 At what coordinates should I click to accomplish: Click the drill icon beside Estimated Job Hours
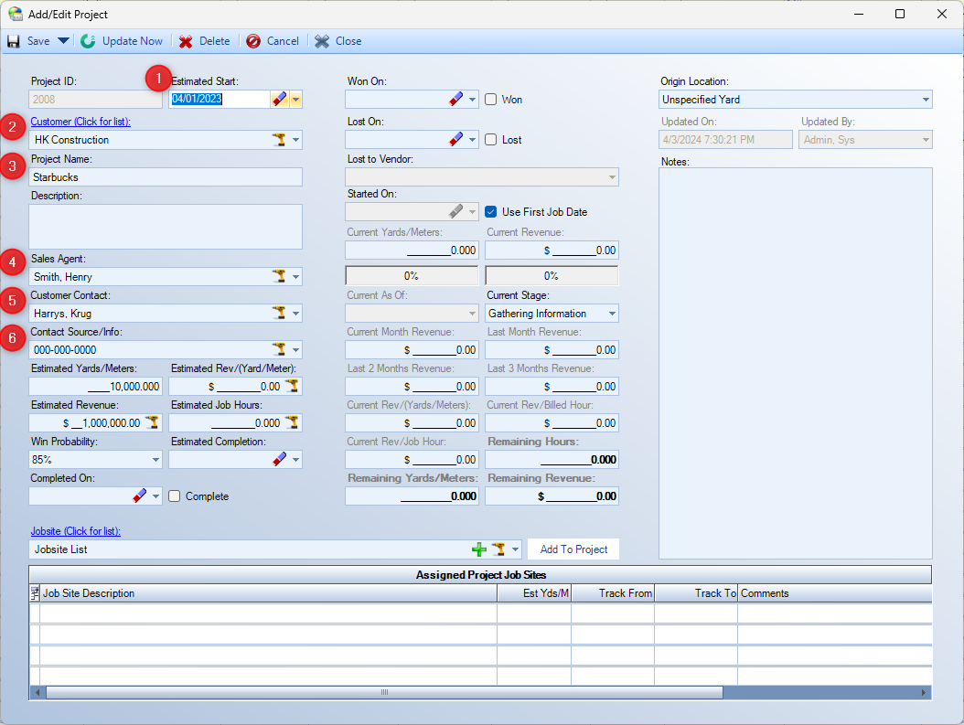pos(292,422)
